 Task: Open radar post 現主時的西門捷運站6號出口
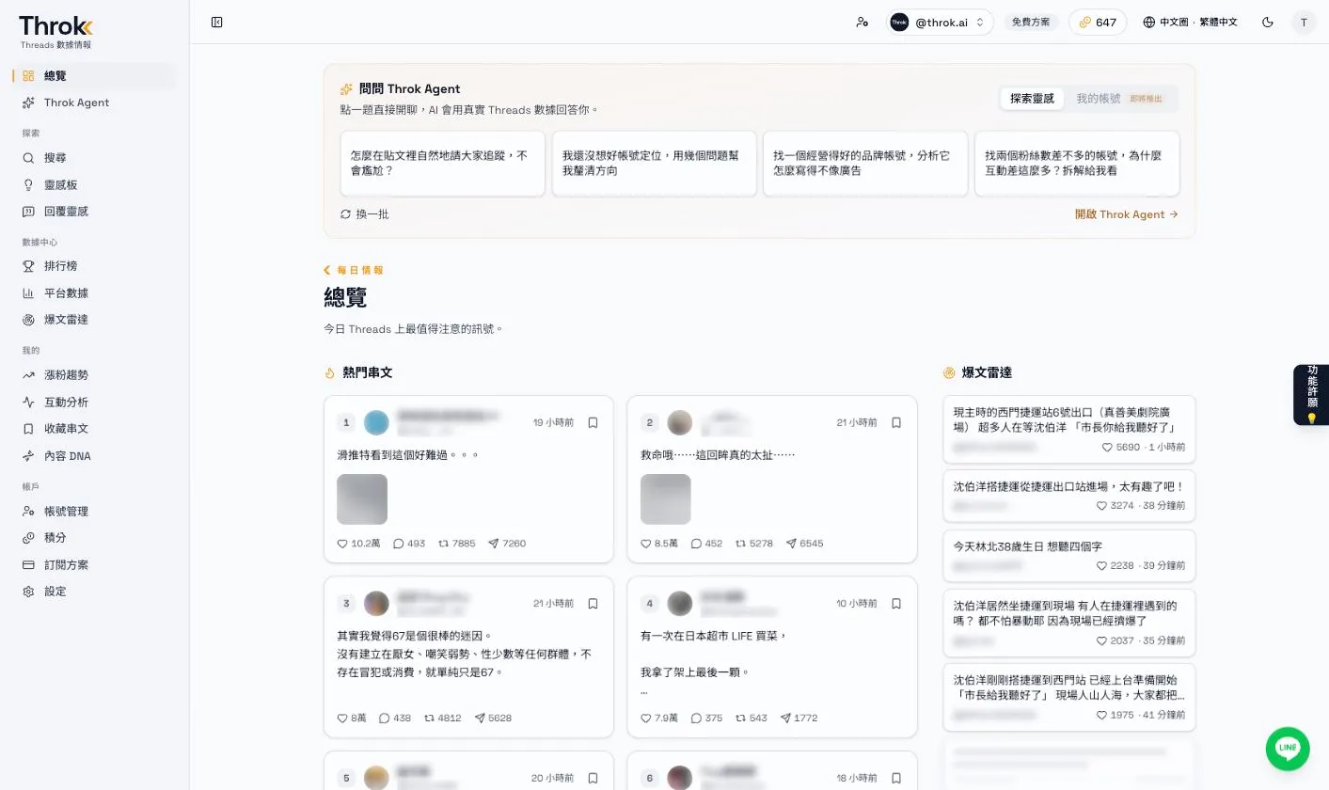tap(1069, 430)
